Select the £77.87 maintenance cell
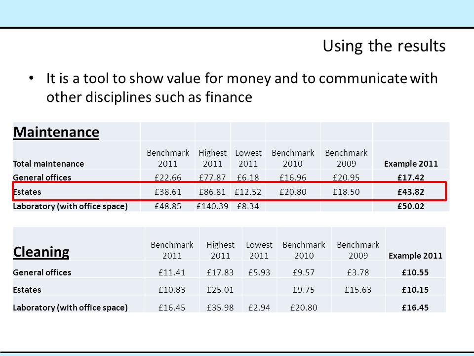The height and width of the screenshot is (356, 474). click(x=212, y=178)
